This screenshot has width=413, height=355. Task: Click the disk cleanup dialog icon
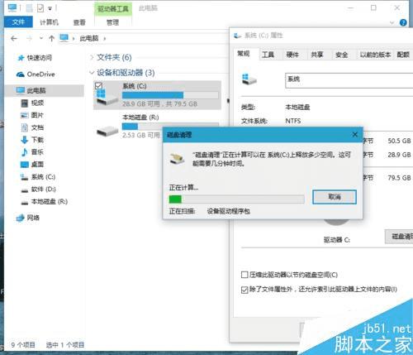tap(177, 159)
